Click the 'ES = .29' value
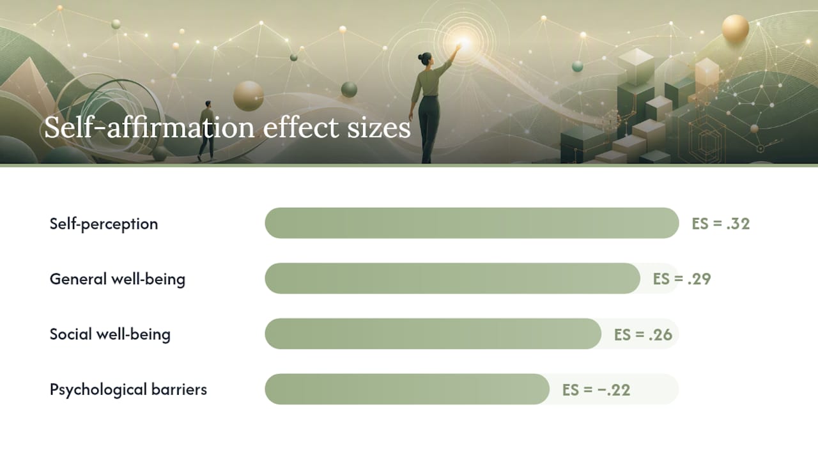This screenshot has height=460, width=818. [x=682, y=279]
